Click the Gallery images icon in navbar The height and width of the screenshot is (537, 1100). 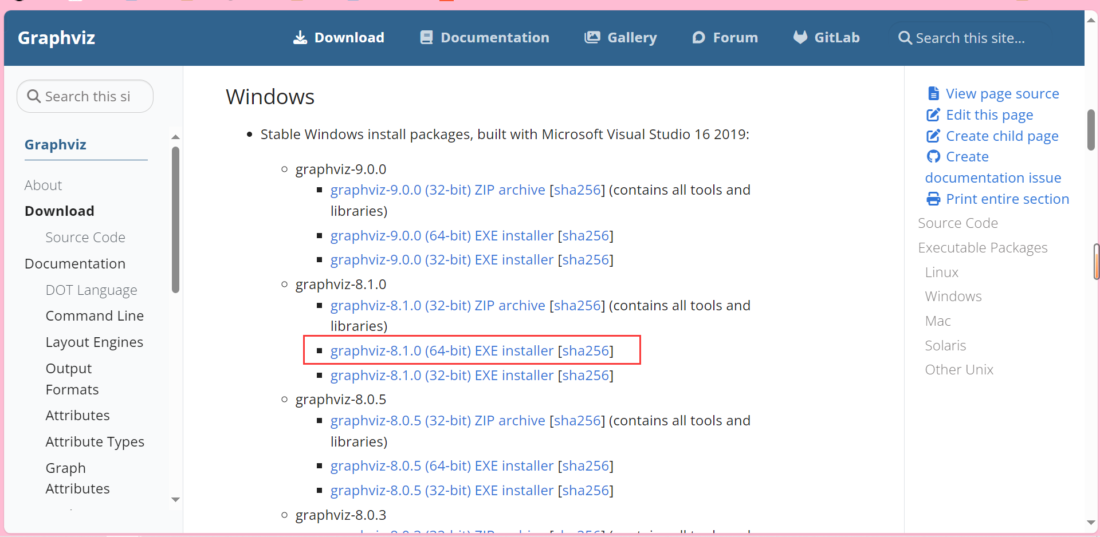pyautogui.click(x=592, y=38)
